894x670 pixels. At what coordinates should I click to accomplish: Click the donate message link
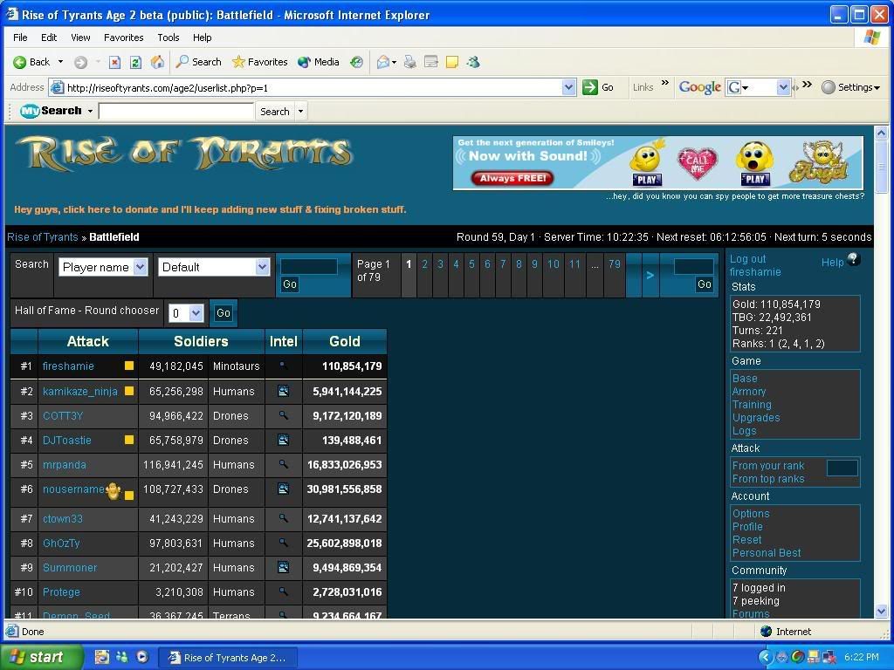210,209
